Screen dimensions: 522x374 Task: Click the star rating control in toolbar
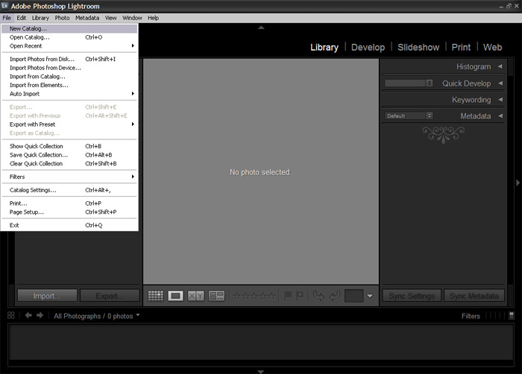(x=253, y=296)
